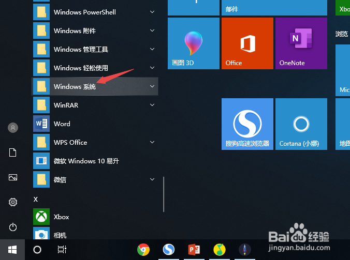Expand the WinRAR folder chevron

pos(152,105)
